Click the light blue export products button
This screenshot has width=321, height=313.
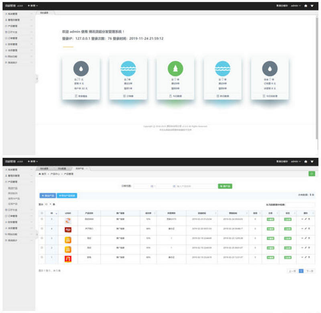(67, 195)
